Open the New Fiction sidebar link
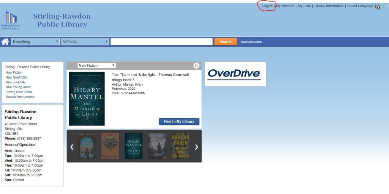Viewport: 389px width, 194px height. coord(14,72)
